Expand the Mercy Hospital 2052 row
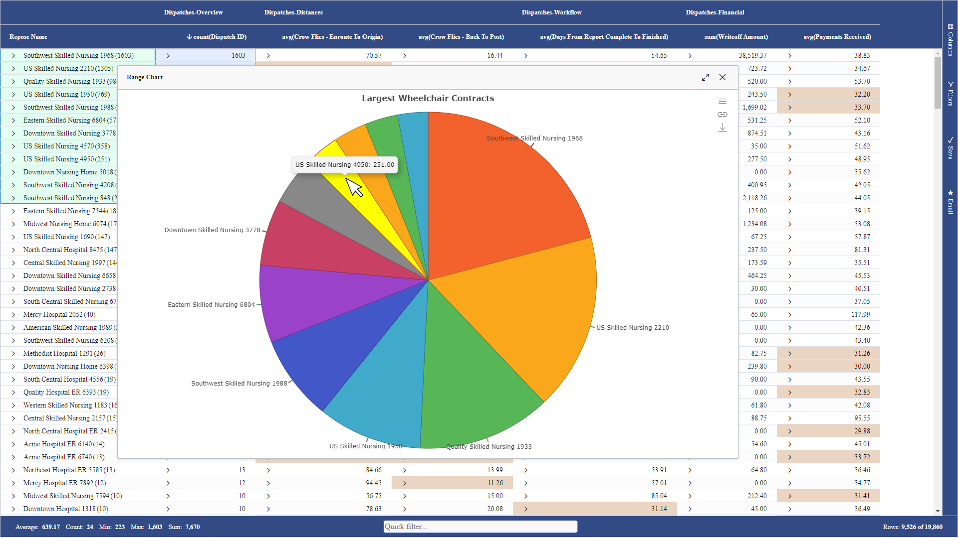Image resolution: width=958 pixels, height=538 pixels. [x=13, y=315]
